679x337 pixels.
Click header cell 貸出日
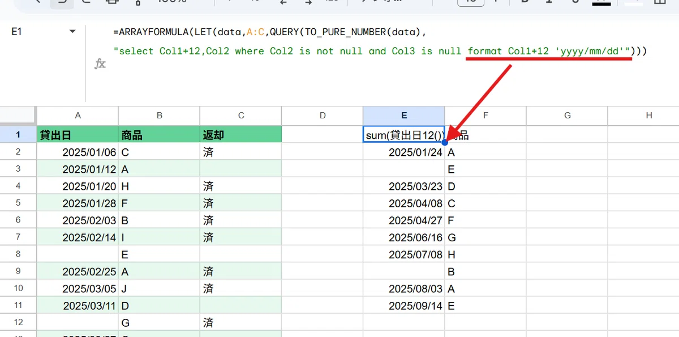[x=78, y=135]
